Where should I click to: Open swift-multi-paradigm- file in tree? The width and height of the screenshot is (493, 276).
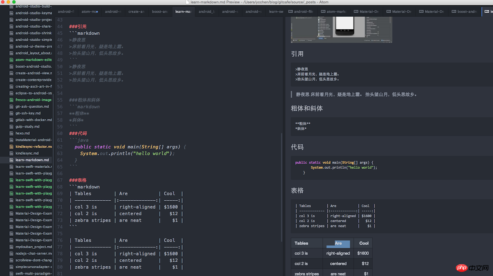34,274
